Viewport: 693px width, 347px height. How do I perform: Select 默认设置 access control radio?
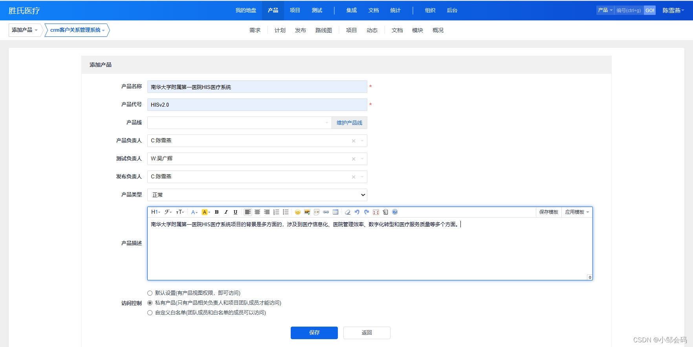click(x=150, y=293)
